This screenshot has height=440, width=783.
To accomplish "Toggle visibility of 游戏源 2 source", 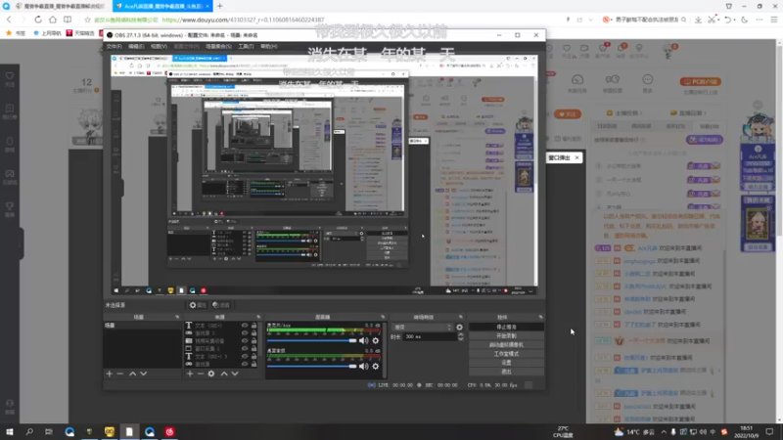I will pyautogui.click(x=245, y=332).
